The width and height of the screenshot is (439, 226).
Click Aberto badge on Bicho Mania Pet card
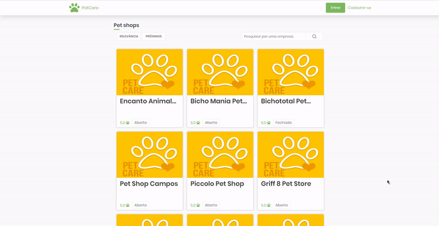pyautogui.click(x=211, y=123)
